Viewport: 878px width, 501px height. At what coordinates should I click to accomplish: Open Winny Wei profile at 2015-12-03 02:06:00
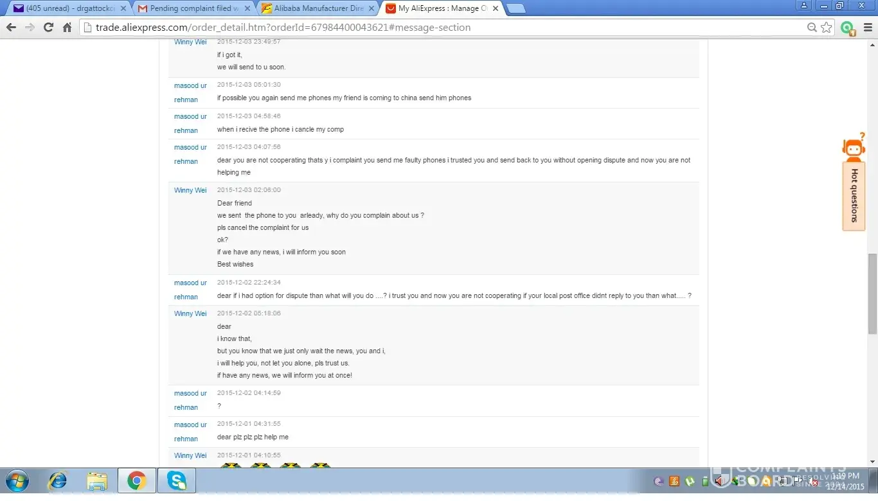click(190, 190)
